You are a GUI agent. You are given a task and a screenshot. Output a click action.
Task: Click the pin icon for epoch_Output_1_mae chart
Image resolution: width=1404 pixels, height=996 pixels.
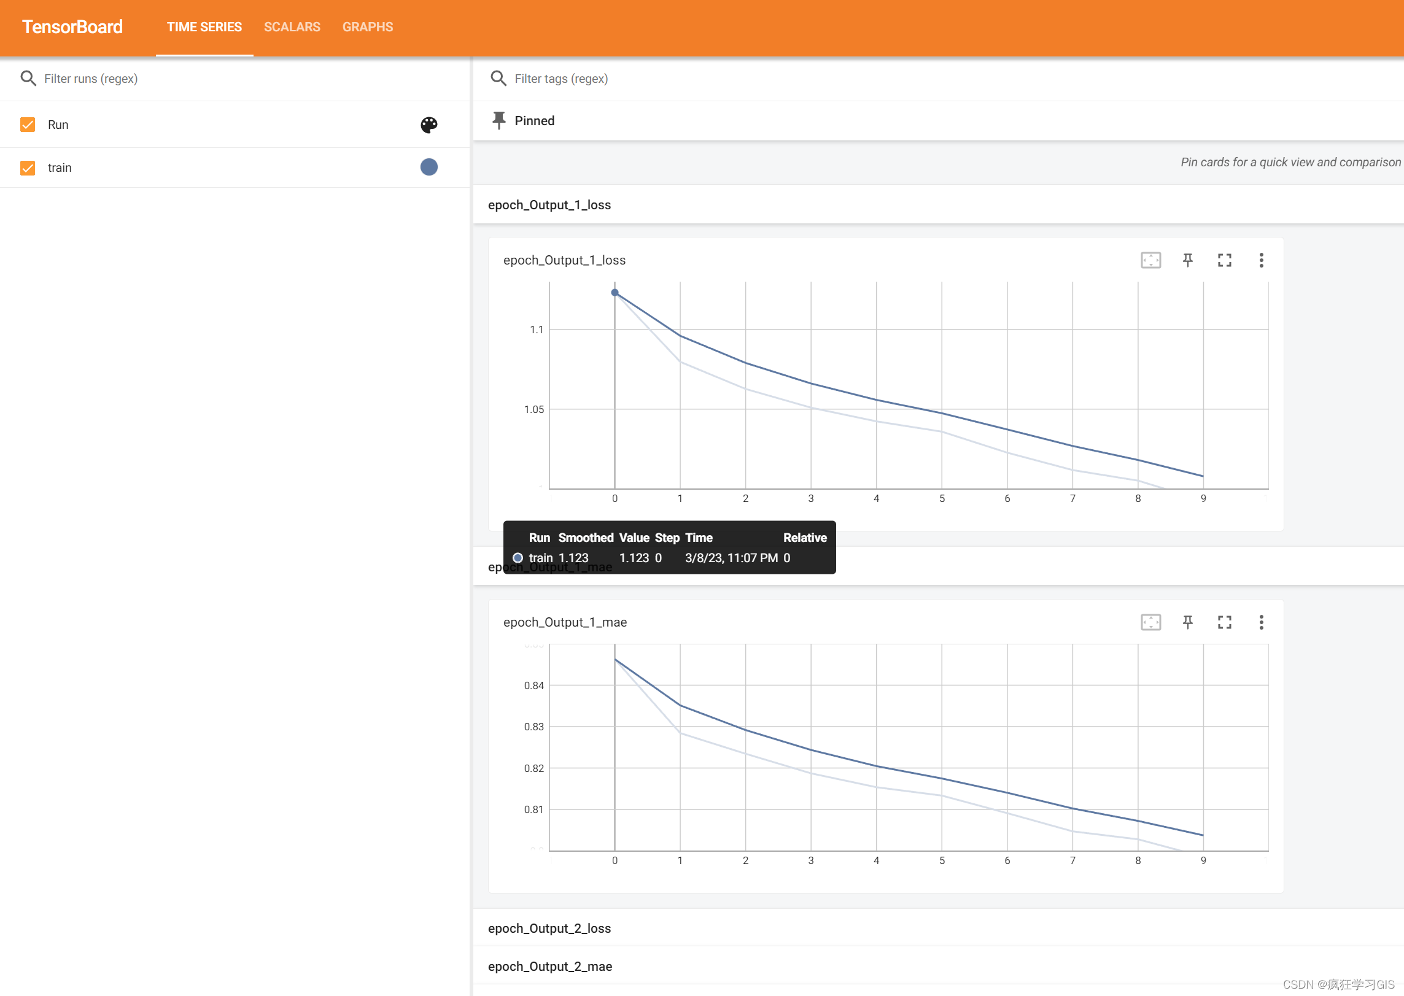pyautogui.click(x=1186, y=622)
